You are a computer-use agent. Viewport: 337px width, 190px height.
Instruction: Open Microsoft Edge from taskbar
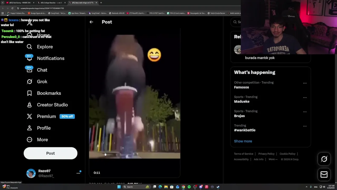pos(160,187)
